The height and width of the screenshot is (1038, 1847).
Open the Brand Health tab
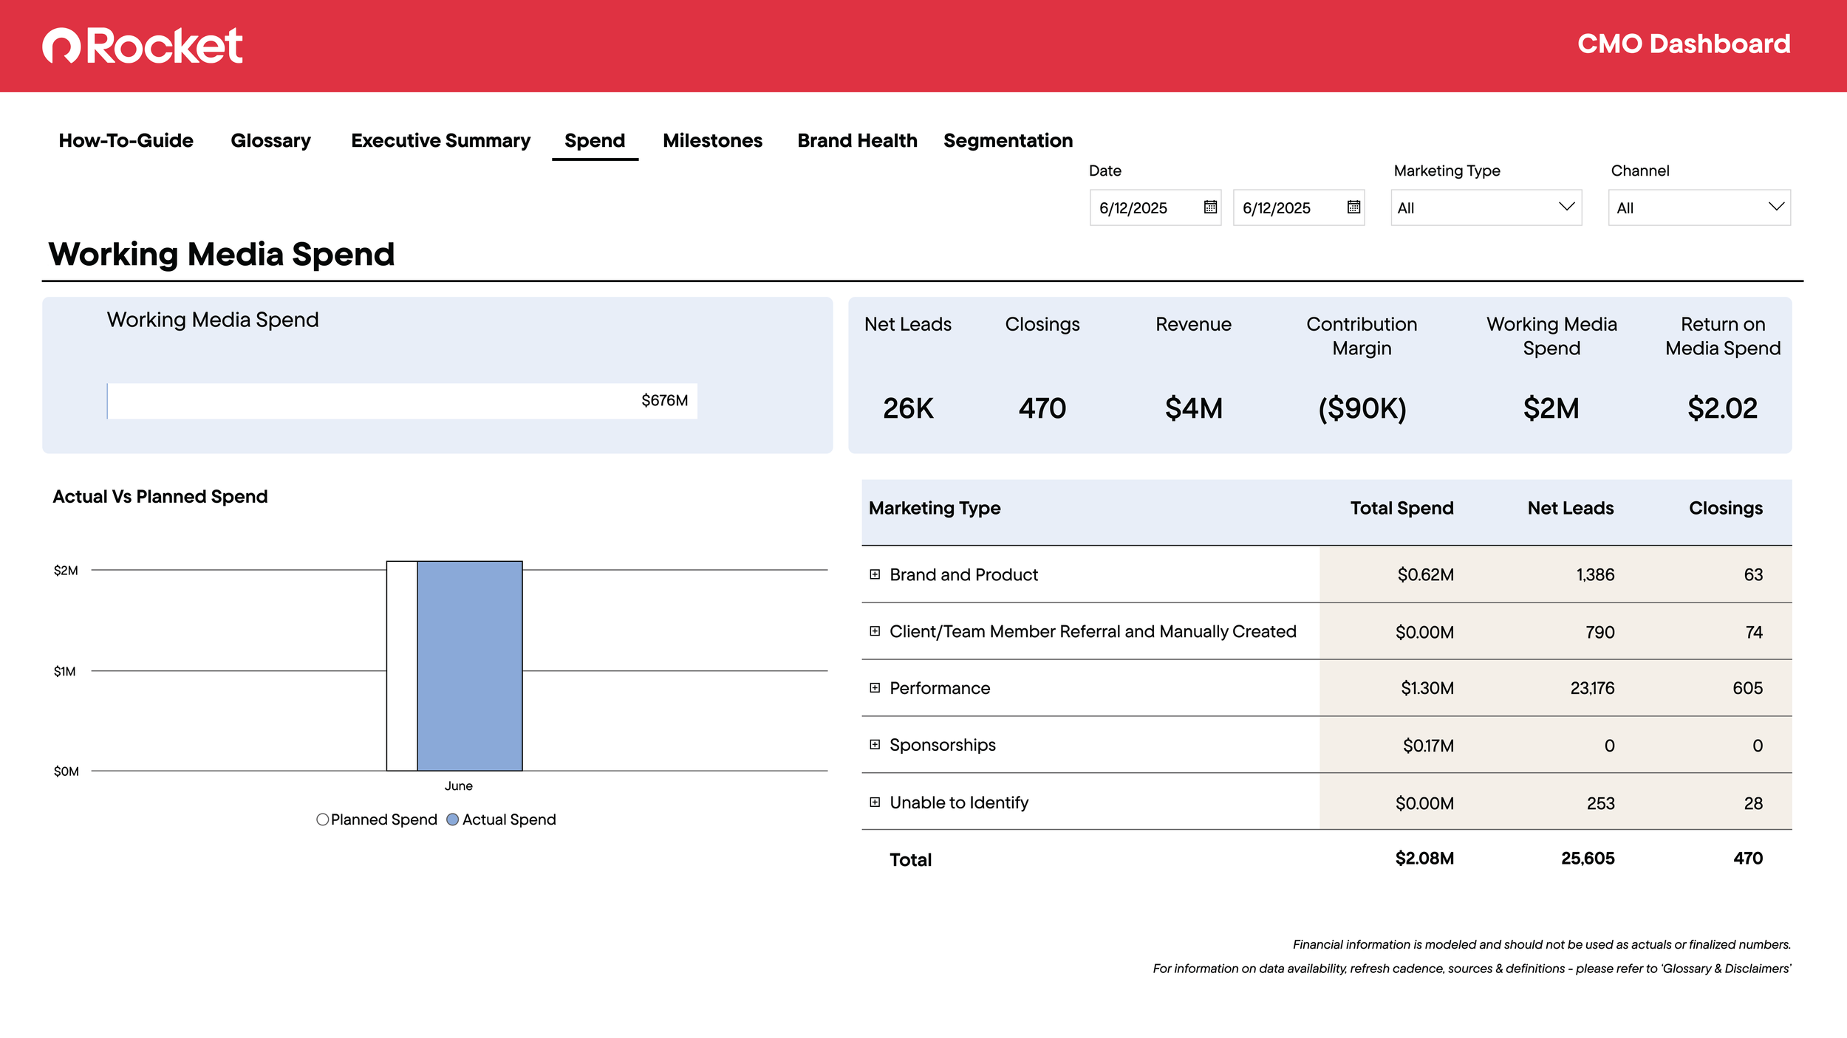pos(857,141)
